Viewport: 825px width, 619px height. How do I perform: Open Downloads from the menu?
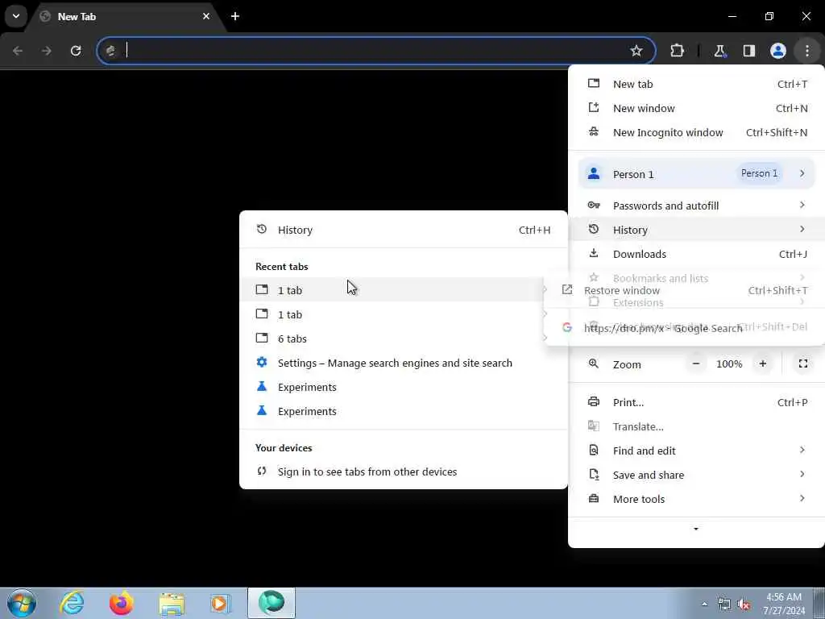click(x=696, y=254)
